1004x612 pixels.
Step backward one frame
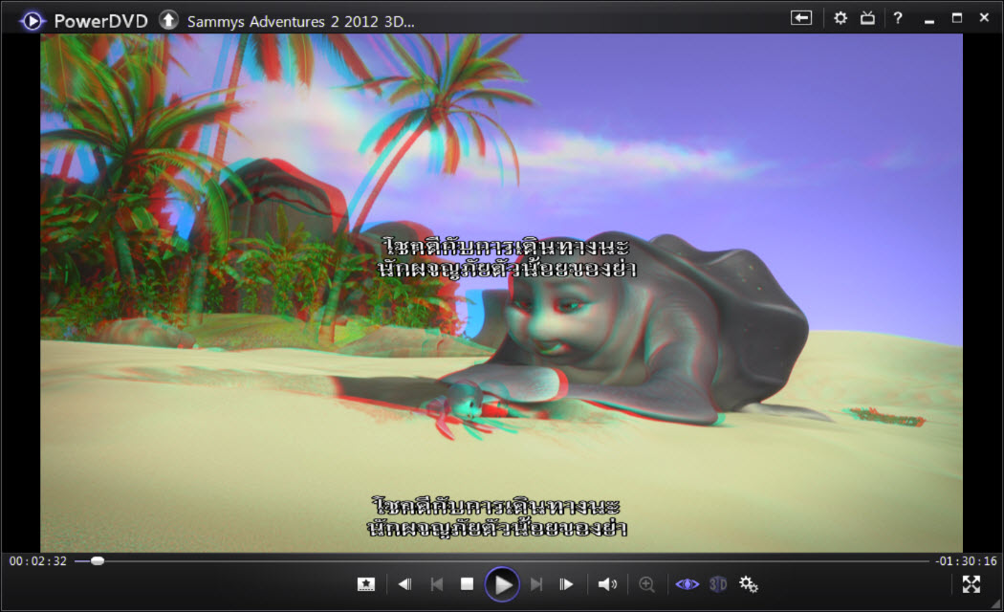coord(404,584)
